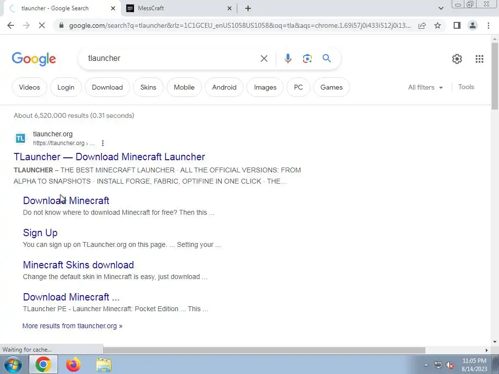The height and width of the screenshot is (374, 499).
Task: Choose the Download filter chip
Action: coord(107,87)
